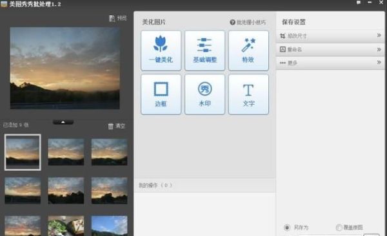Click the 美化图片 panel heading
Screen dimensions: 387x236
(154, 22)
